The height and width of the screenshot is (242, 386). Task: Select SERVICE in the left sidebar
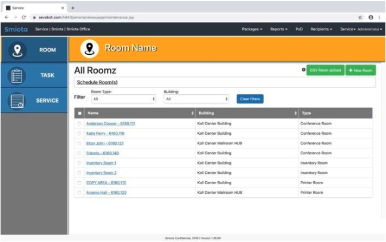(34, 100)
